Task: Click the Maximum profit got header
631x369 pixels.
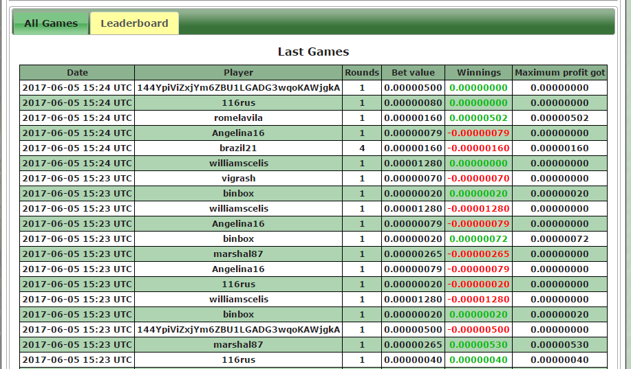Action: point(559,72)
